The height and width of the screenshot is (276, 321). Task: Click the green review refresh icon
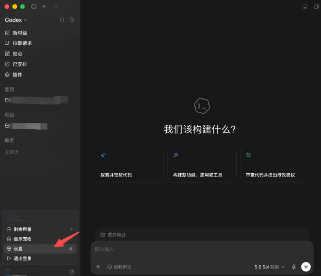[x=249, y=155]
